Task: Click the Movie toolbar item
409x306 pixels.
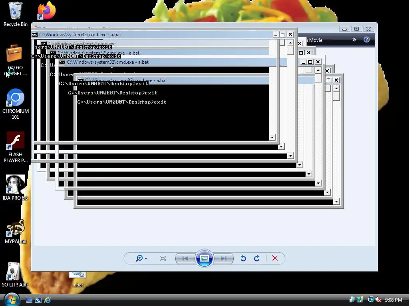Action: (x=316, y=40)
